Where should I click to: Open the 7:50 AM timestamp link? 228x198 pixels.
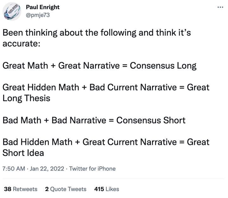(x=14, y=169)
